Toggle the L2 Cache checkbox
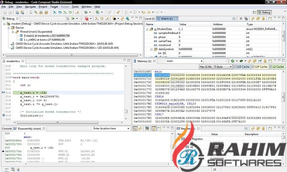The width and height of the screenshot is (287, 172). click(271, 67)
